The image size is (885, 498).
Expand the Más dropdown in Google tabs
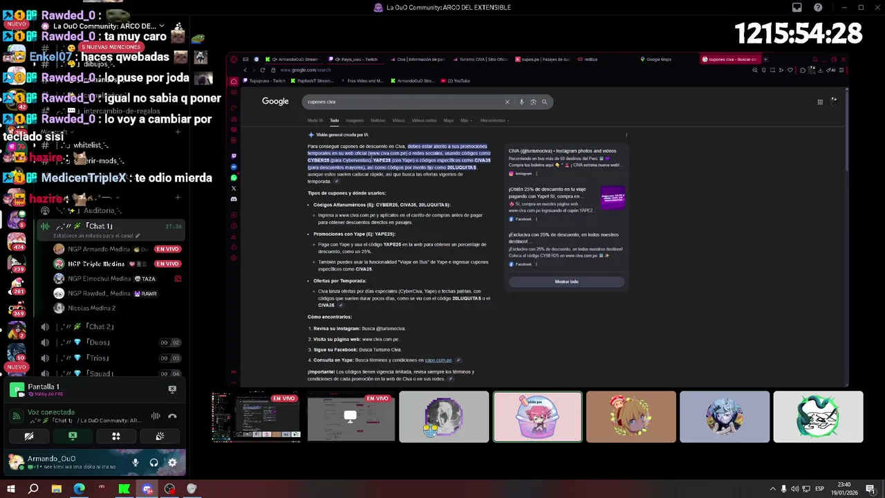click(466, 120)
